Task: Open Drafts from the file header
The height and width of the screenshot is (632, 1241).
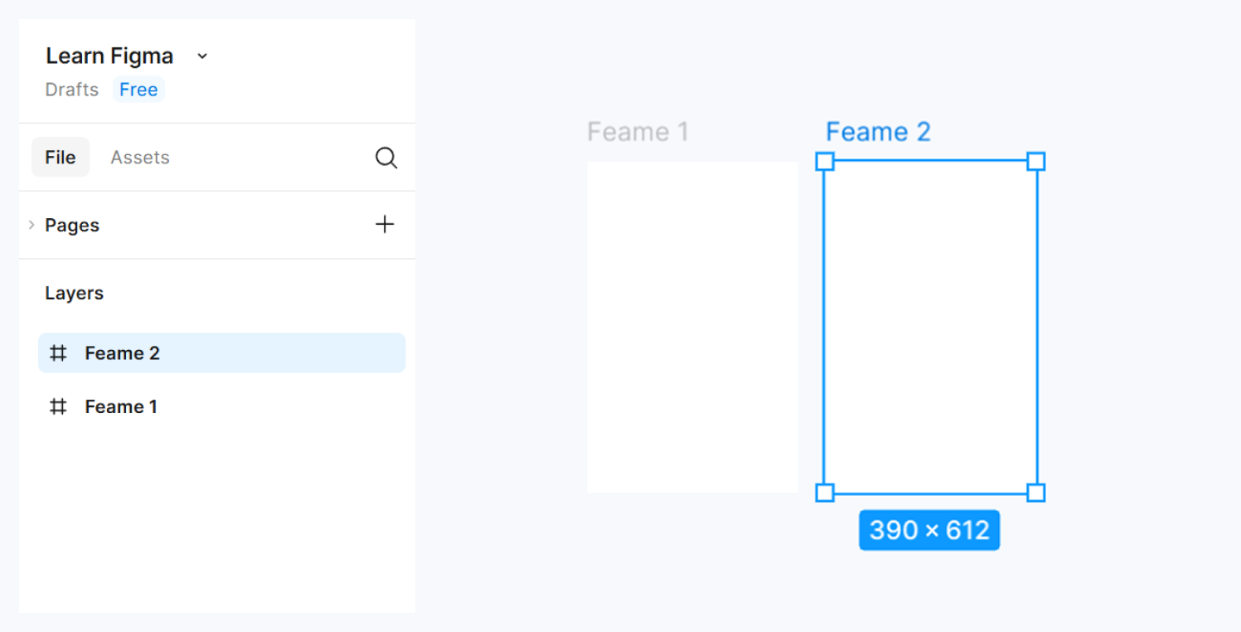Action: tap(71, 90)
